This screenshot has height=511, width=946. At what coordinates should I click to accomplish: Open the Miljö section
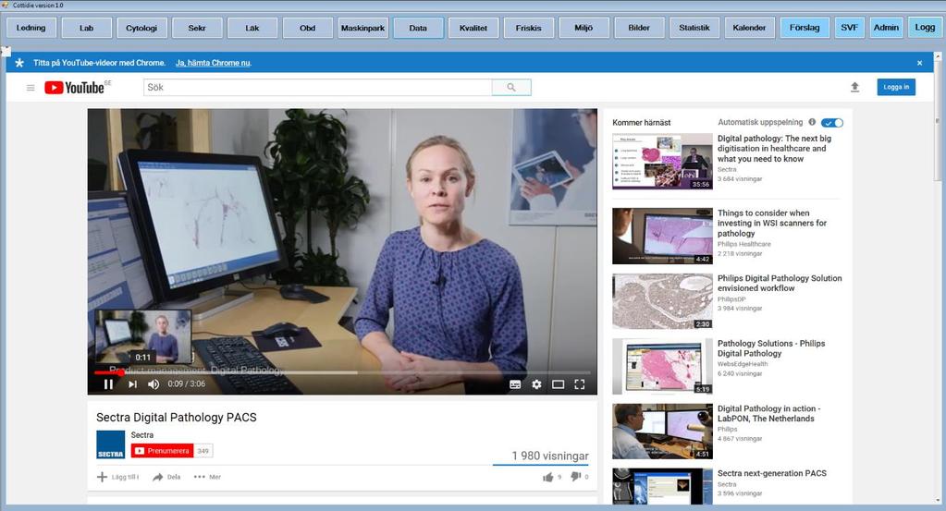(584, 28)
